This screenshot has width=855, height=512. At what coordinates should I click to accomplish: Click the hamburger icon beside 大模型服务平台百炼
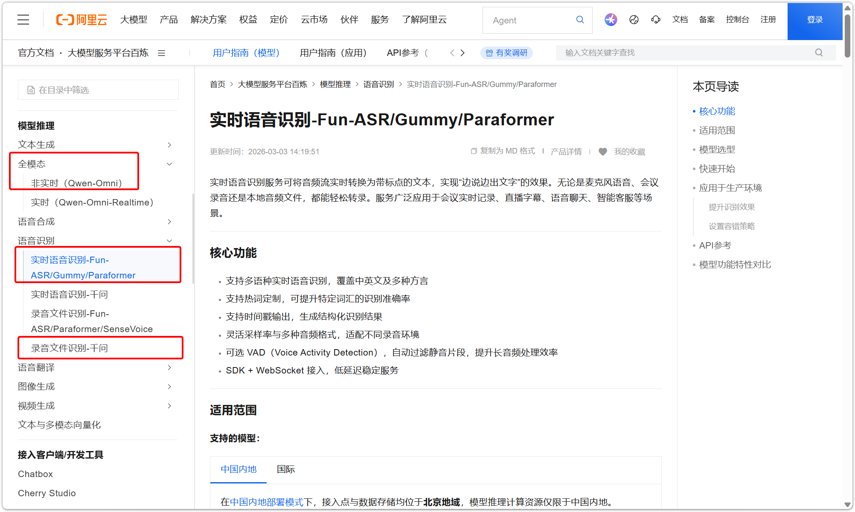point(162,53)
